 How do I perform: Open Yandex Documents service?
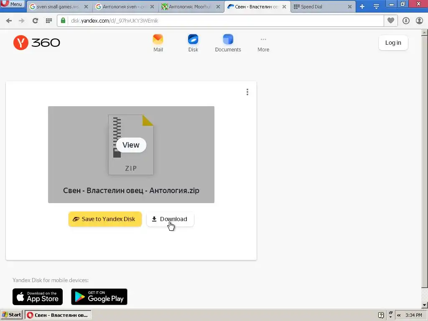point(228,43)
